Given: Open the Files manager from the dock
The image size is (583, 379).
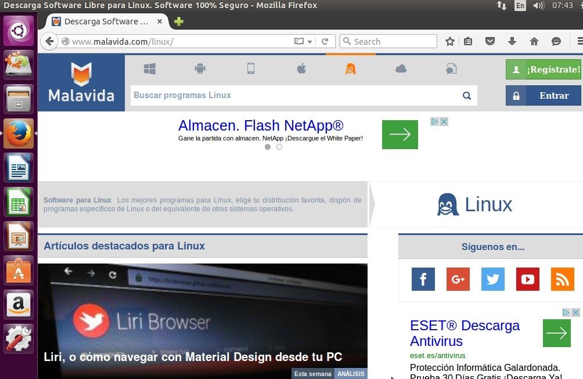Looking at the screenshot, I should 18,99.
